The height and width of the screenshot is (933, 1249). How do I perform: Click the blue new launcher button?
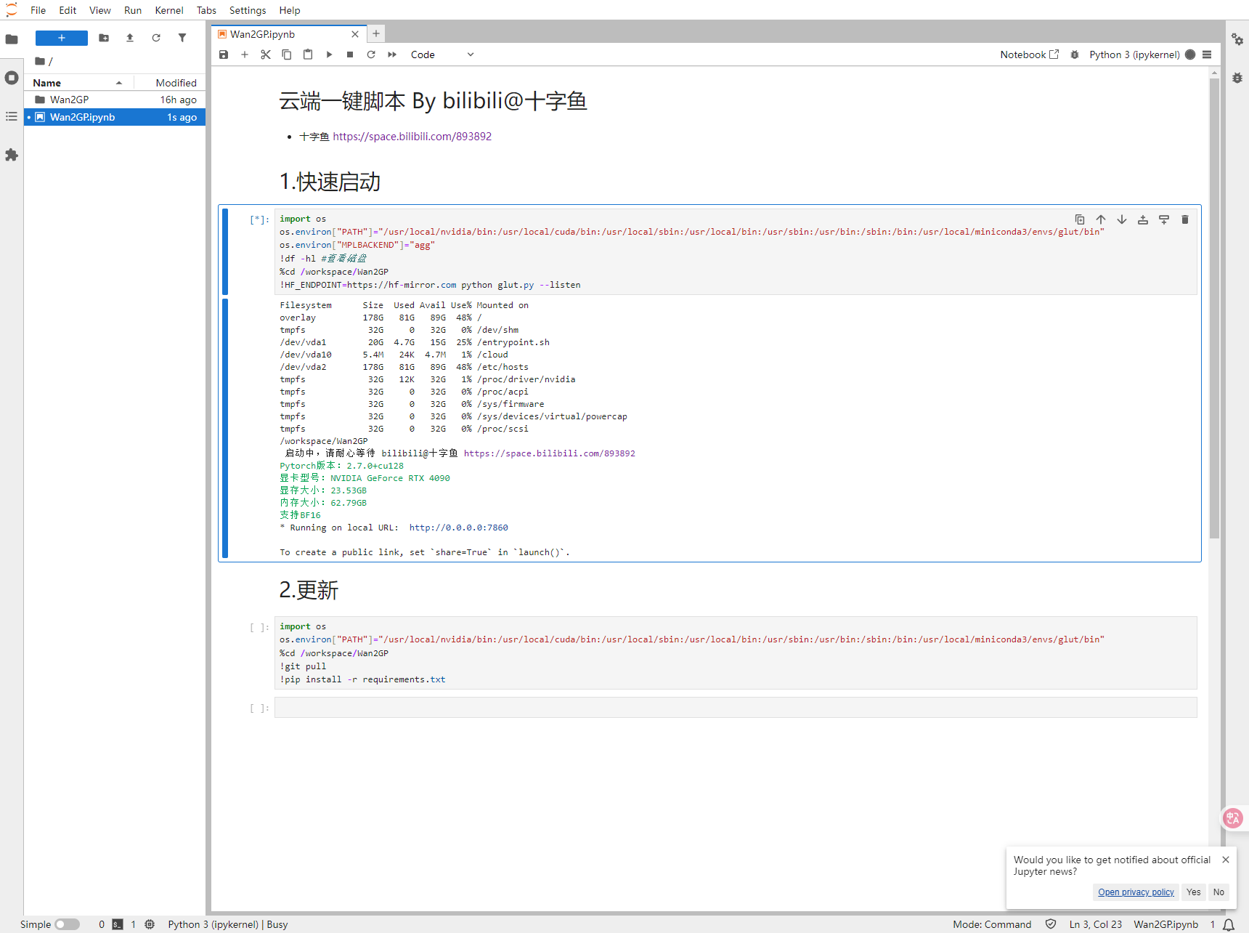[x=62, y=38]
